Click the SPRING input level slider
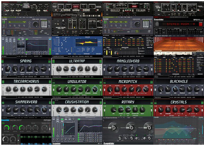This screenshot has width=204, height=145. point(3,69)
